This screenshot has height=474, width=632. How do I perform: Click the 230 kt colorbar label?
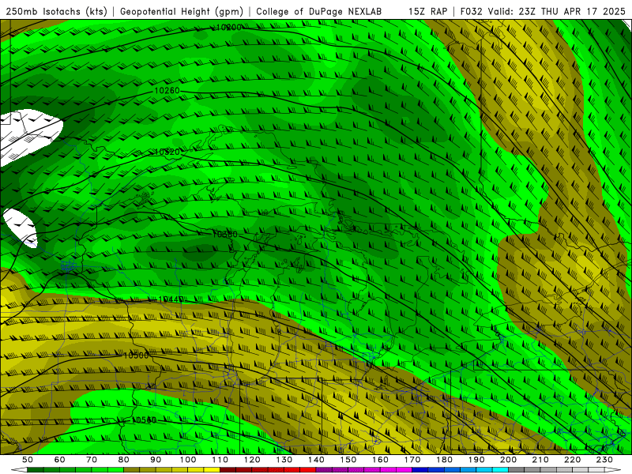pyautogui.click(x=605, y=460)
